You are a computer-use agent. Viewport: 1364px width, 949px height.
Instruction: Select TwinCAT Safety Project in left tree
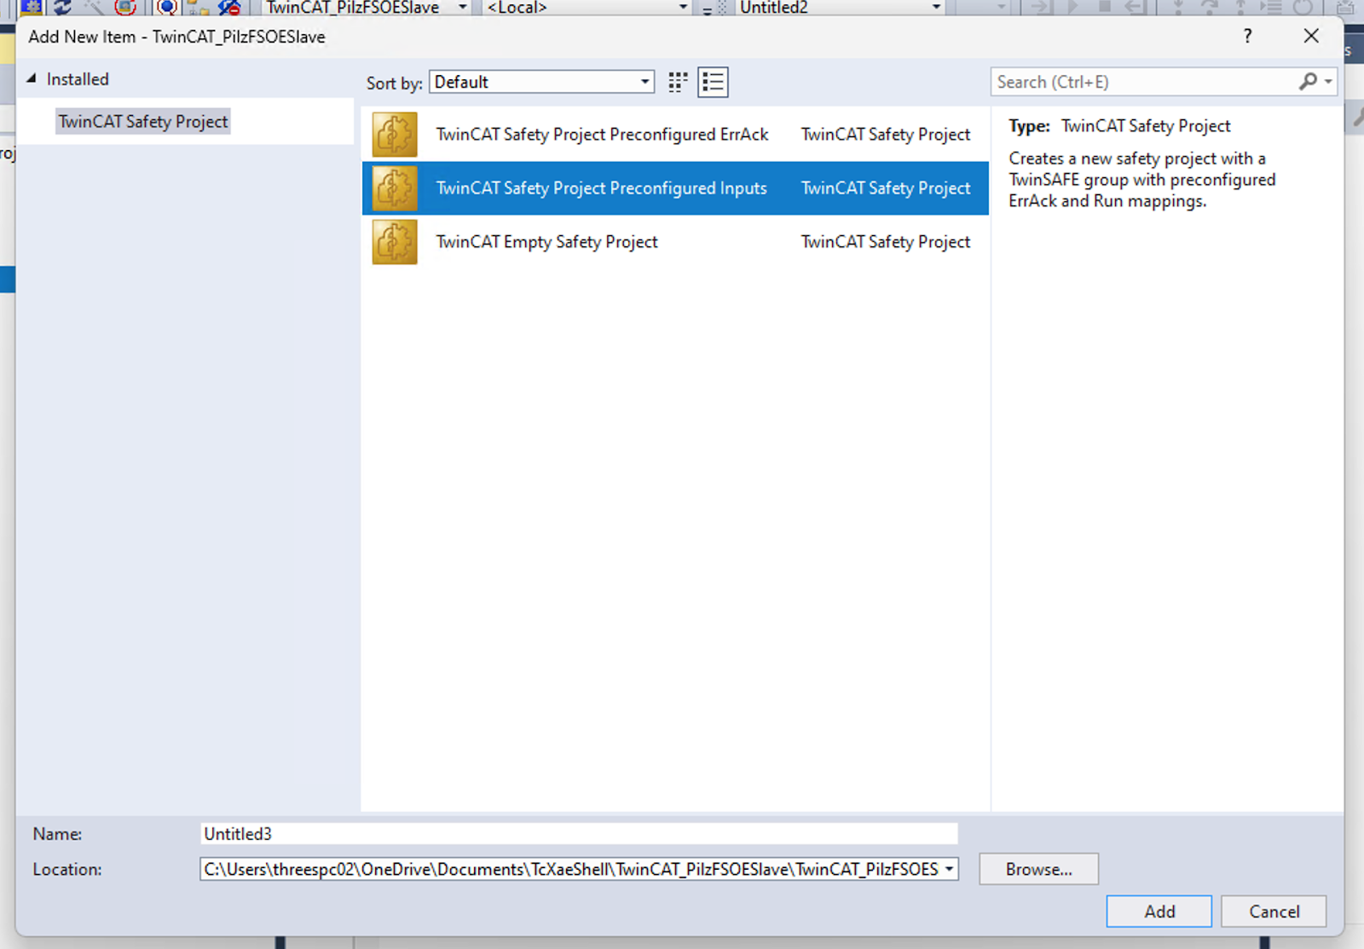click(x=143, y=122)
